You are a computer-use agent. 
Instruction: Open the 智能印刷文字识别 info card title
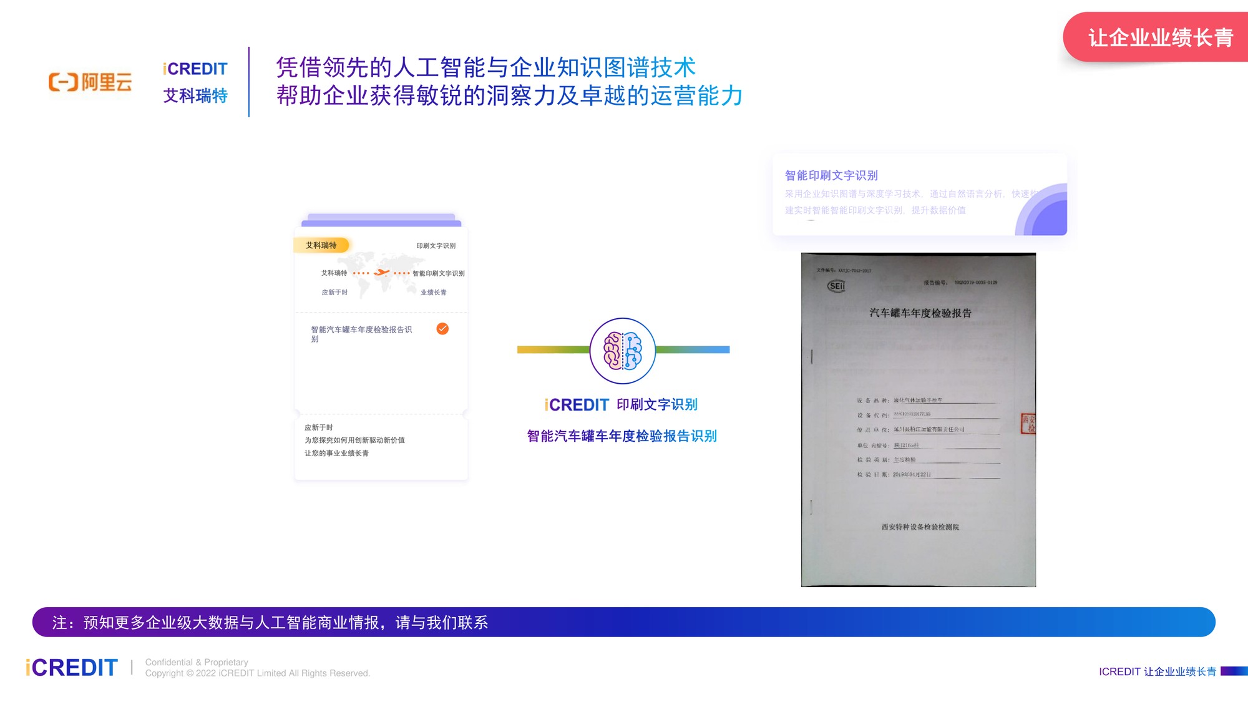831,175
